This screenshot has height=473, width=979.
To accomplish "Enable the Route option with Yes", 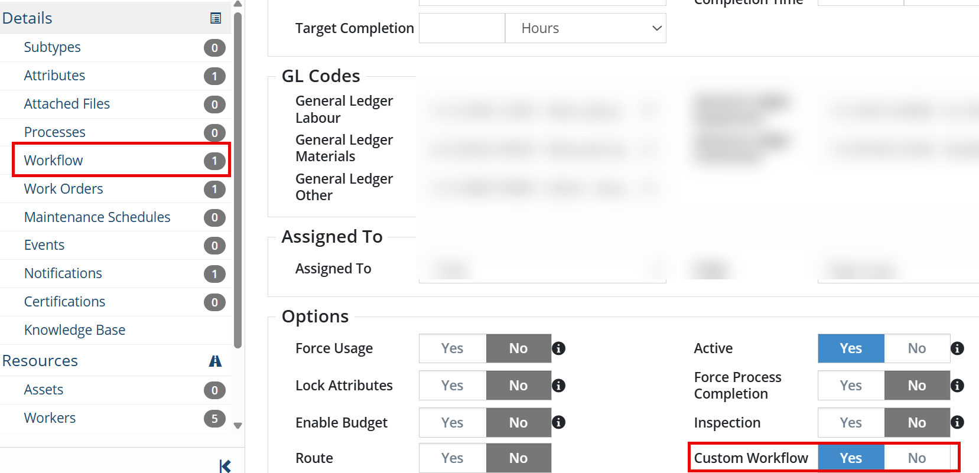I will click(453, 458).
